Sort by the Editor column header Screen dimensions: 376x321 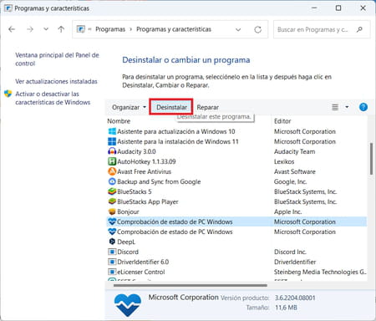[282, 121]
